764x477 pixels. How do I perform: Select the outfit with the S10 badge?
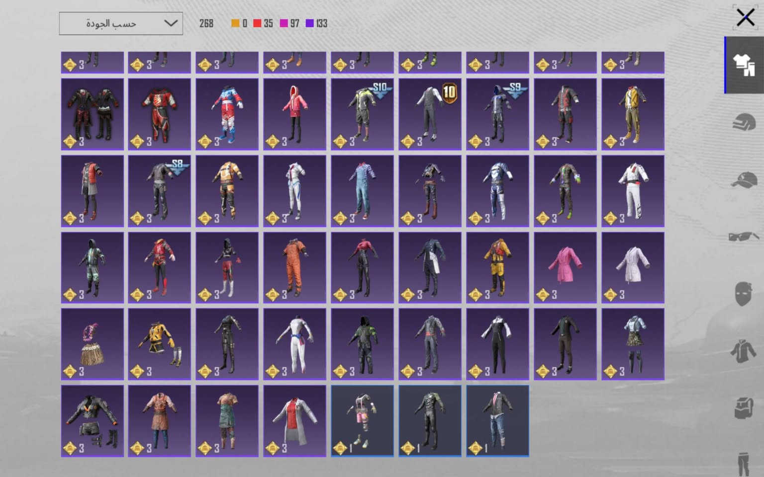[362, 114]
